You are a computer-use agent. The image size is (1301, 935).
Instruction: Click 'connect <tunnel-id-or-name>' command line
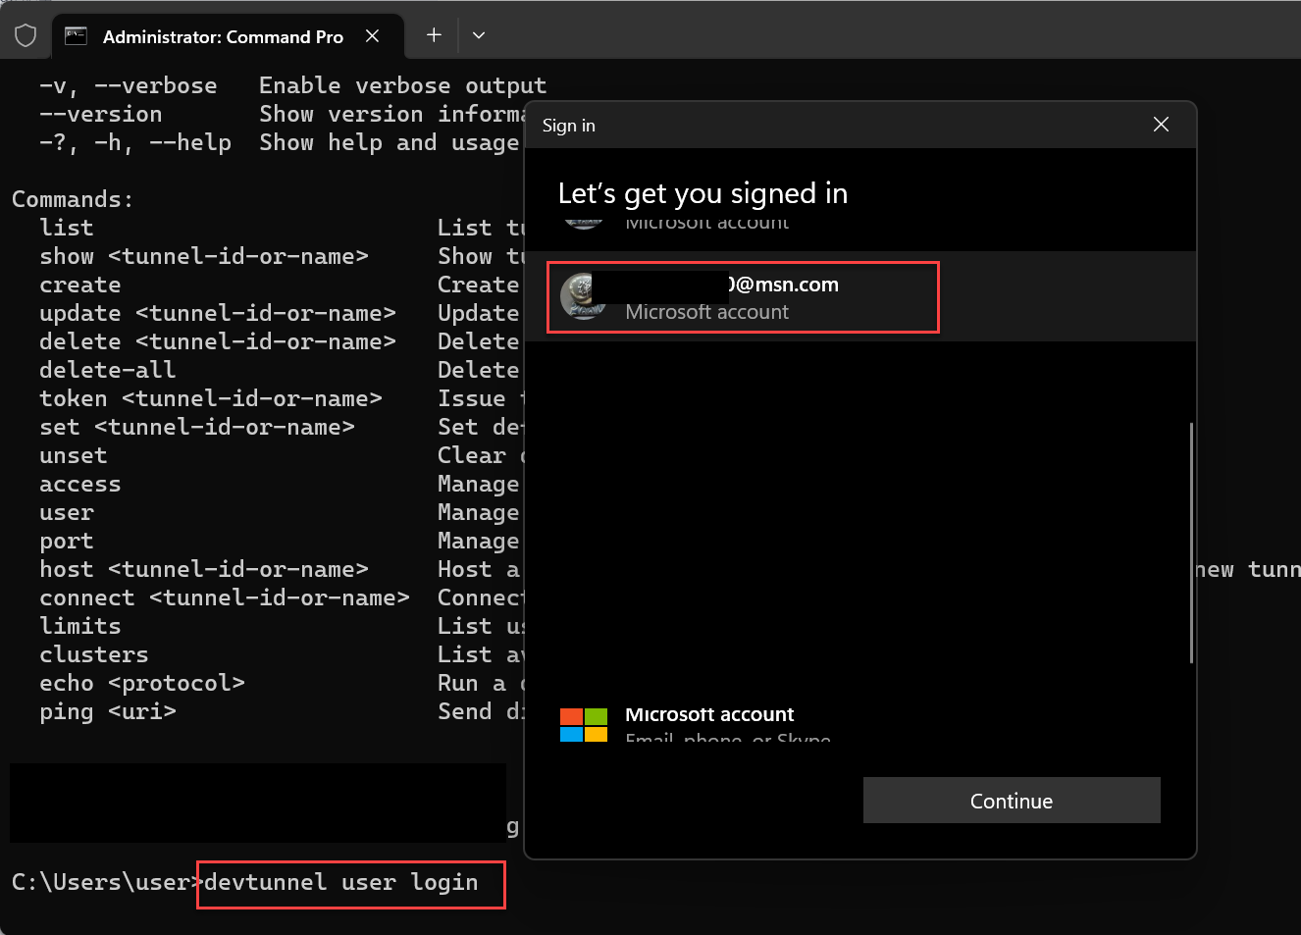(225, 597)
